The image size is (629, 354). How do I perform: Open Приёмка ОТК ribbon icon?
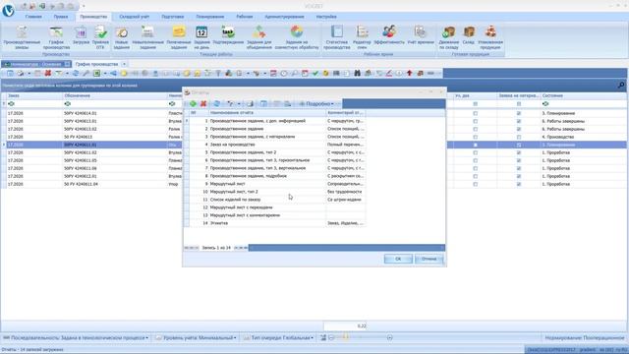pos(100,37)
